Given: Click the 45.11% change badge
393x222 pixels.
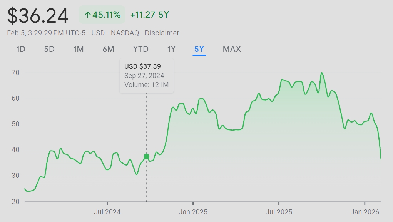Looking at the screenshot, I should point(102,15).
